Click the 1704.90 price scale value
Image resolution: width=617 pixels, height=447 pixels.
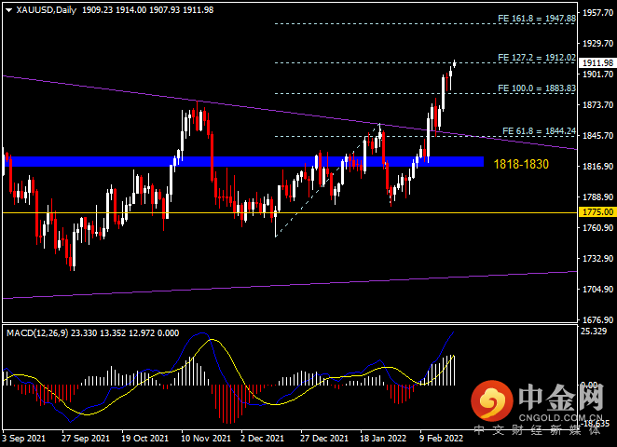(597, 289)
